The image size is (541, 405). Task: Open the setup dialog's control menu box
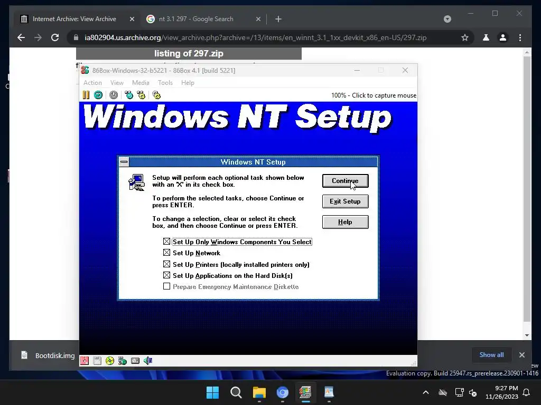(x=124, y=161)
